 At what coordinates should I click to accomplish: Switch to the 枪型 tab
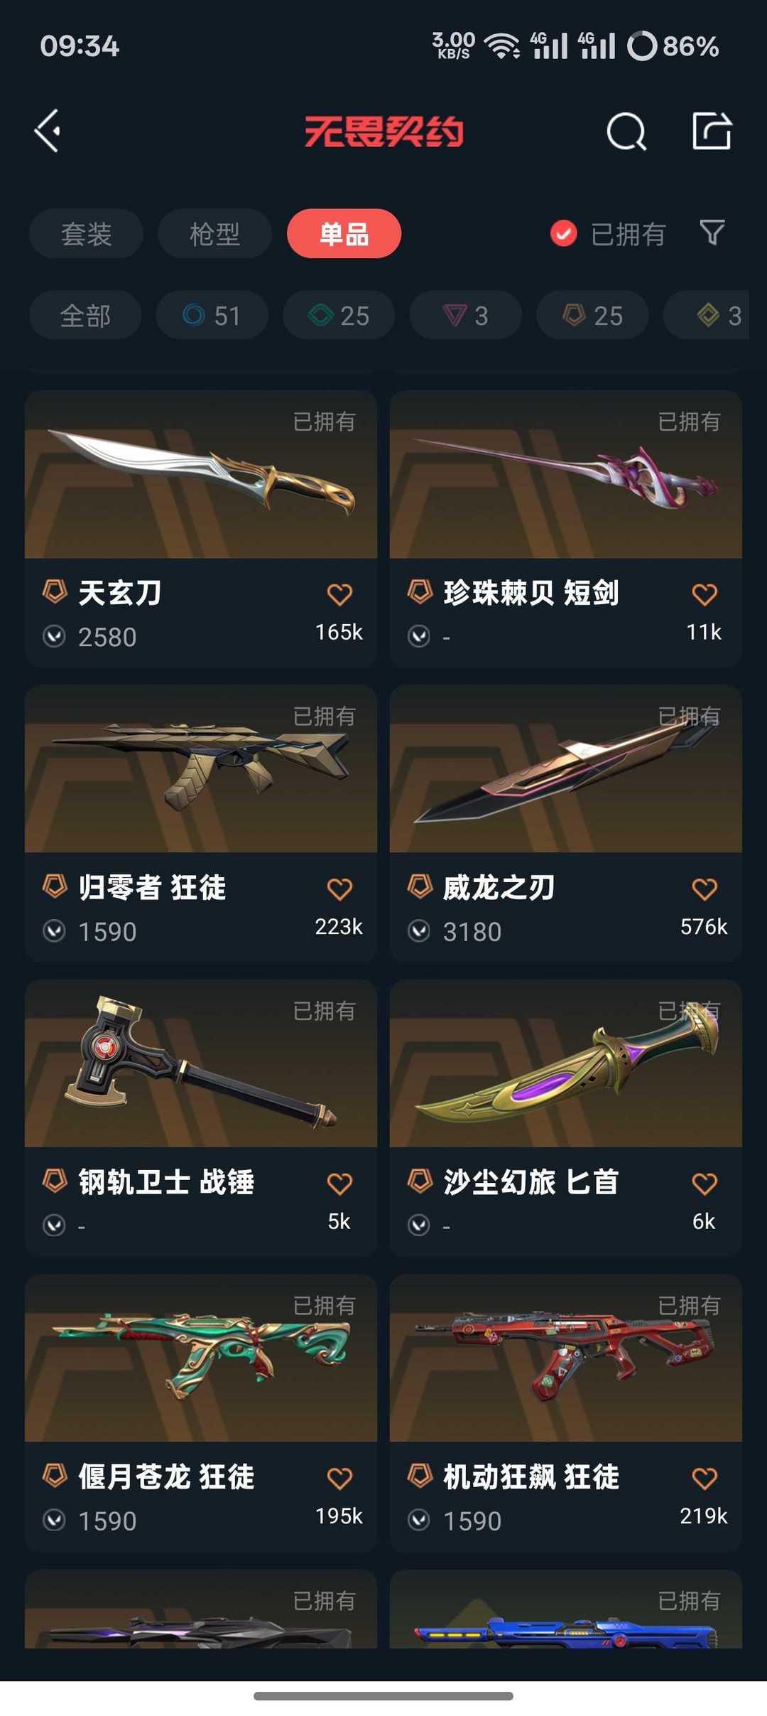tap(214, 233)
